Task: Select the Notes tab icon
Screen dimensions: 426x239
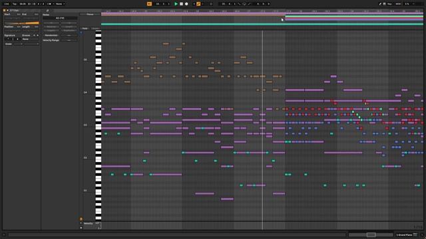Action: [47, 11]
